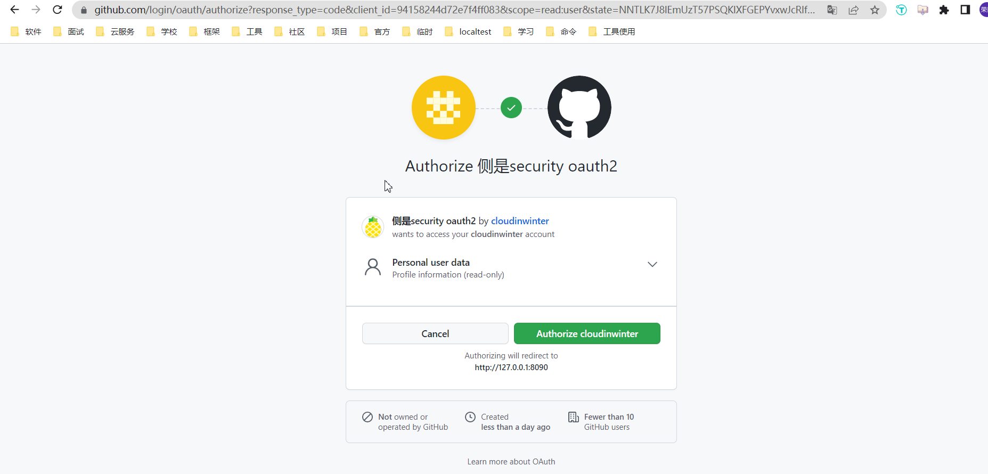Open the 命令 bookmark folder
Screen dimensions: 988x474
(x=561, y=31)
